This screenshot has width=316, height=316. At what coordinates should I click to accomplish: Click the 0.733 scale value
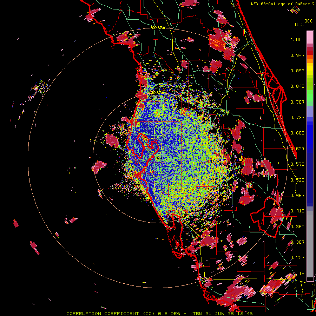coord(297,118)
